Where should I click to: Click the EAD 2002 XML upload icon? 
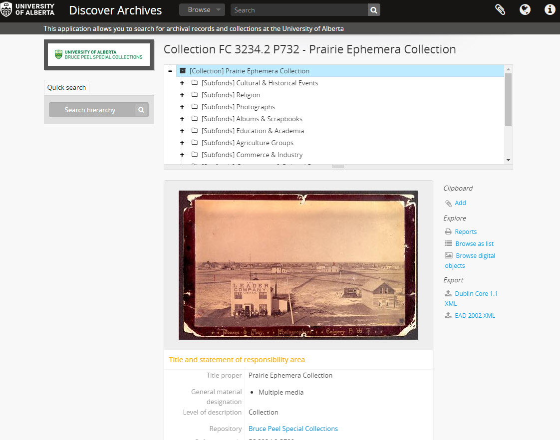click(448, 315)
